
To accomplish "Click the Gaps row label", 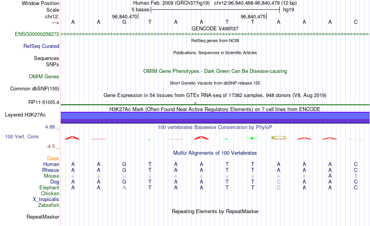I will pyautogui.click(x=53, y=159).
